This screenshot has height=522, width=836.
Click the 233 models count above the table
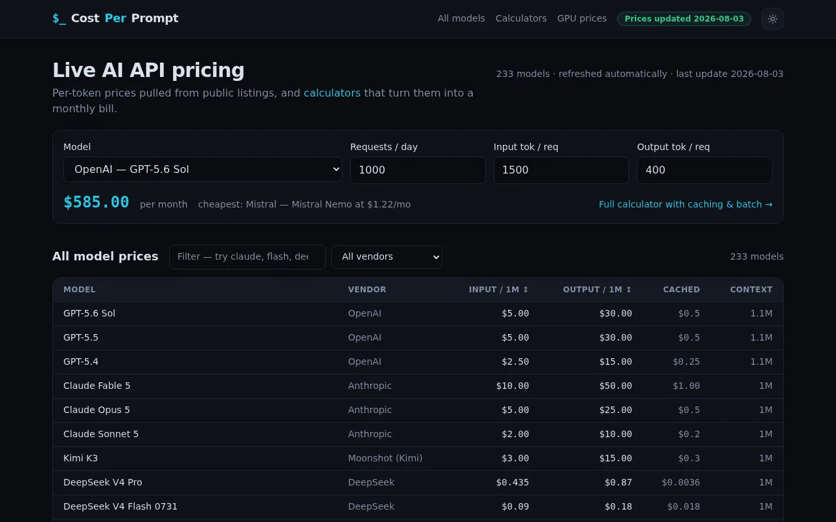point(757,256)
